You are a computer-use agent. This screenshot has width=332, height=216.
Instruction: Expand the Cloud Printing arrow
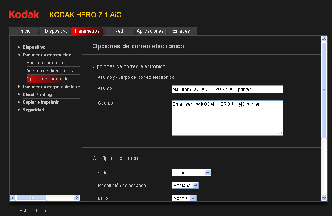pos(19,94)
